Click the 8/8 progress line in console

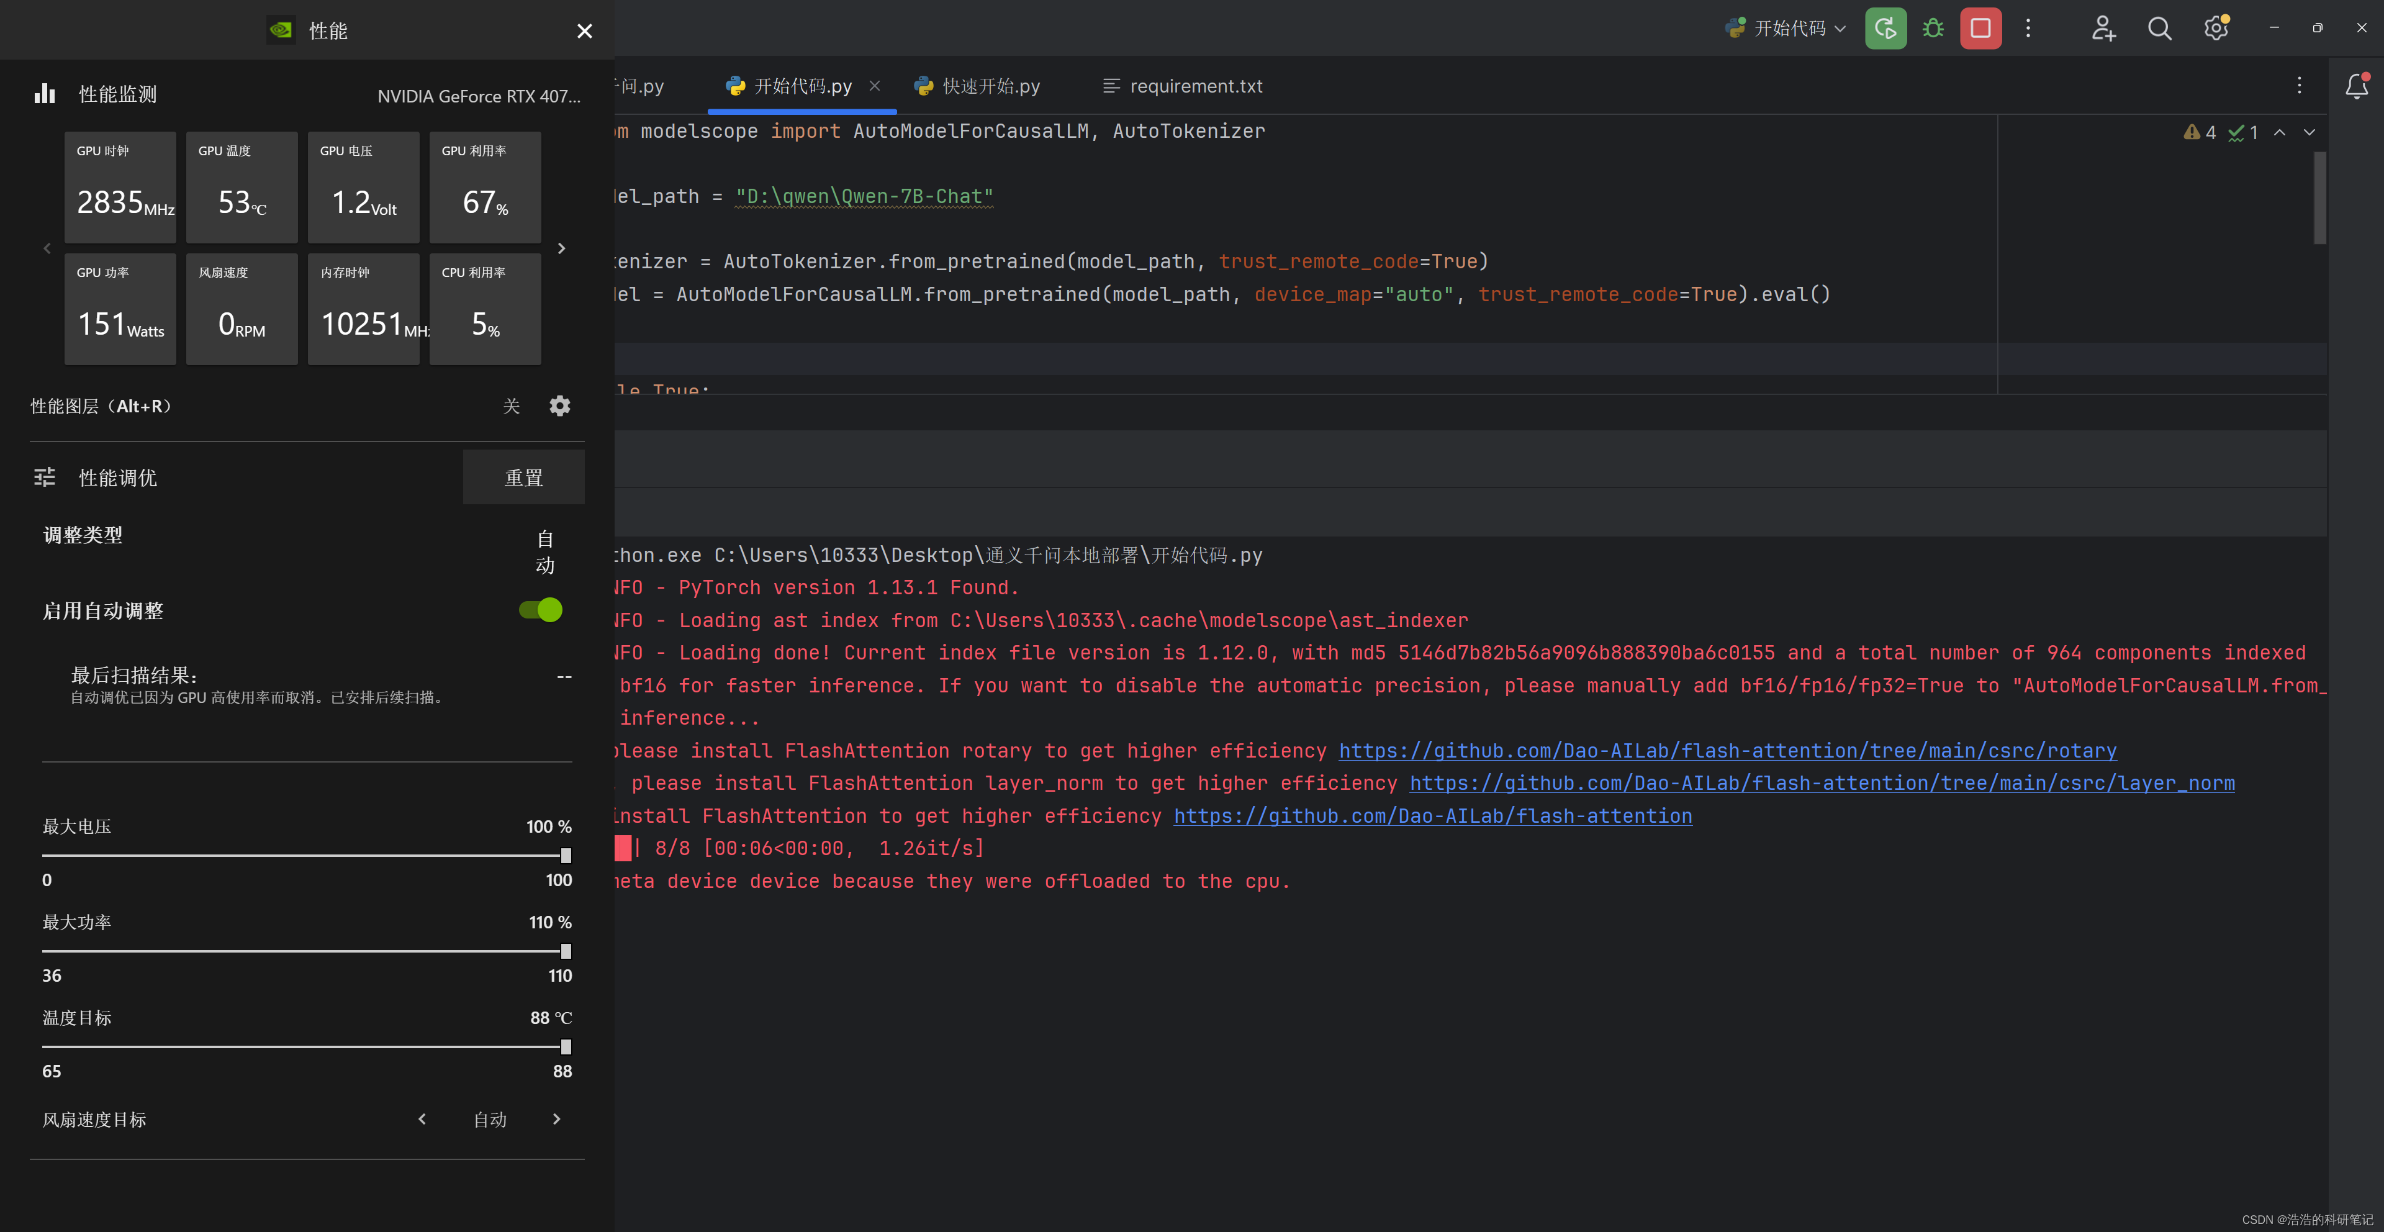pyautogui.click(x=800, y=848)
